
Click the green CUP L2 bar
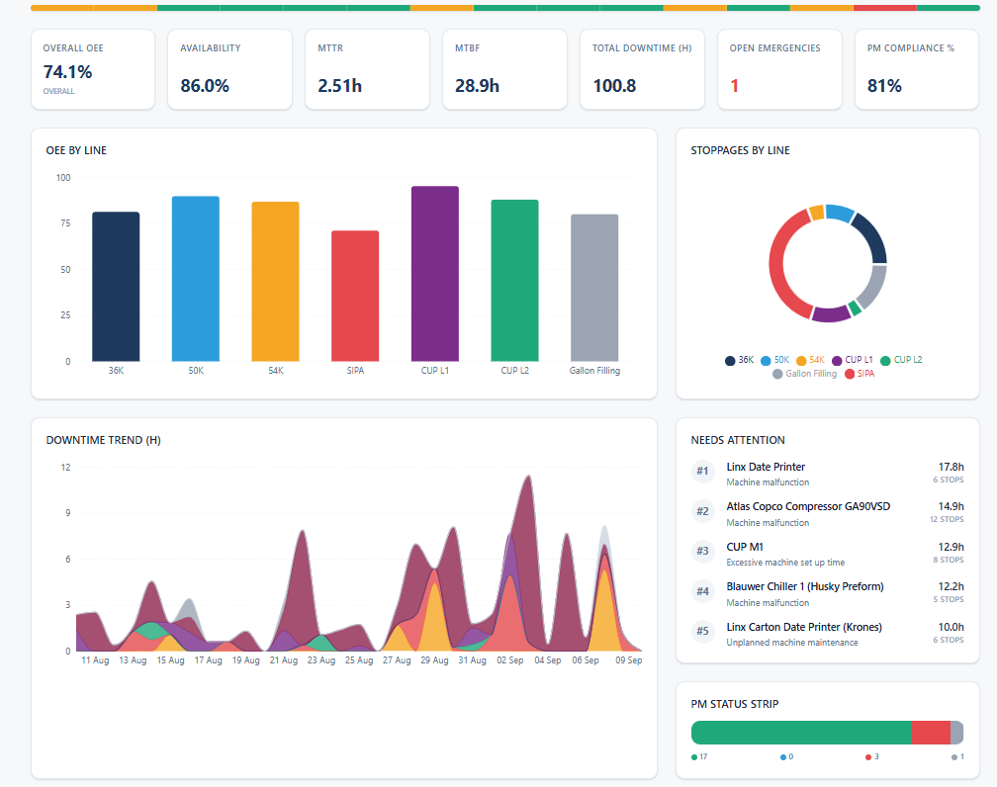tap(515, 281)
